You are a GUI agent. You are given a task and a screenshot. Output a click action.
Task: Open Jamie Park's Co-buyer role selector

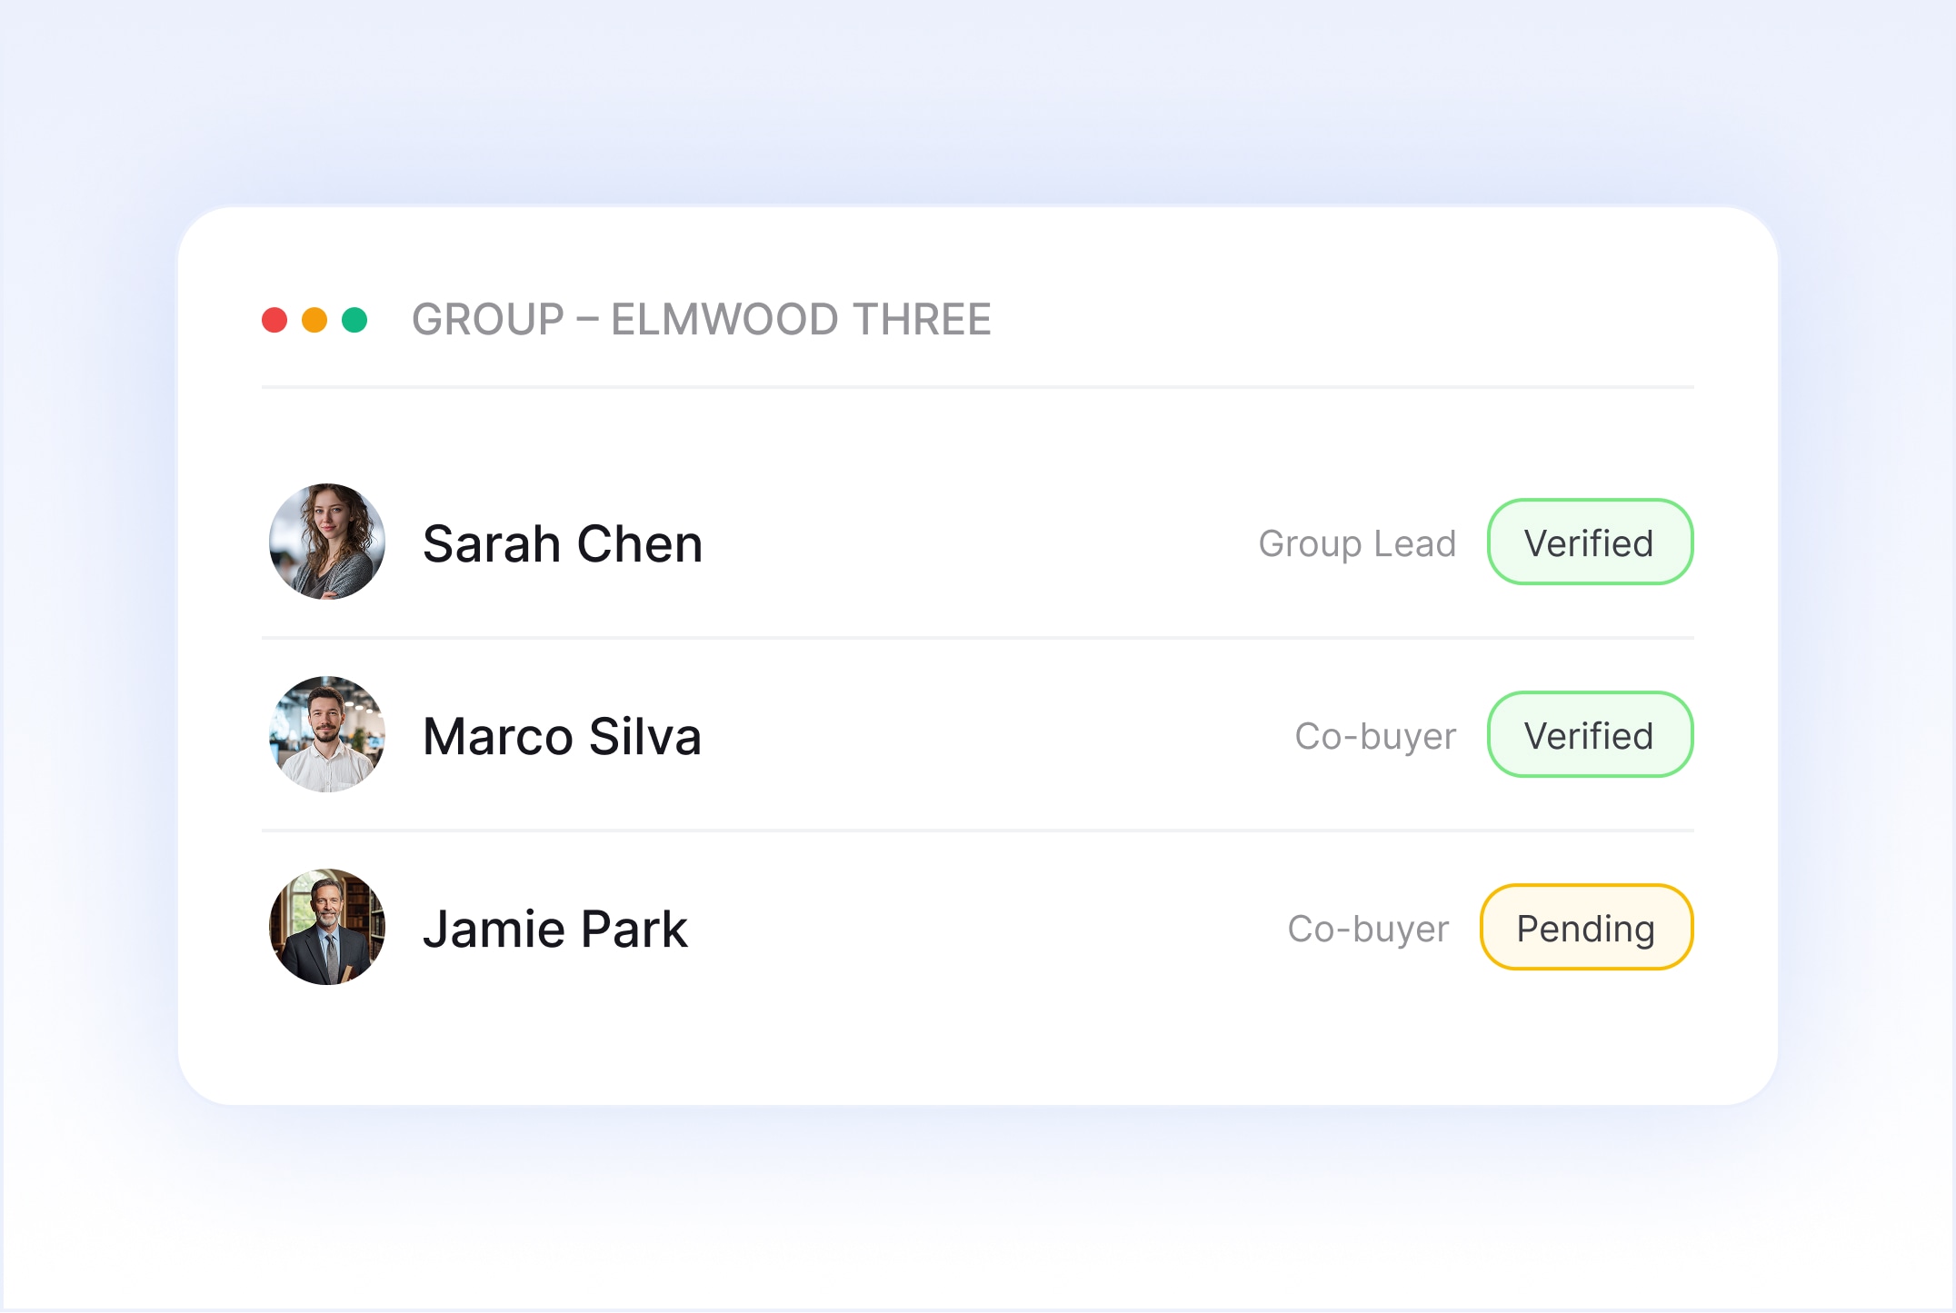pyautogui.click(x=1369, y=928)
